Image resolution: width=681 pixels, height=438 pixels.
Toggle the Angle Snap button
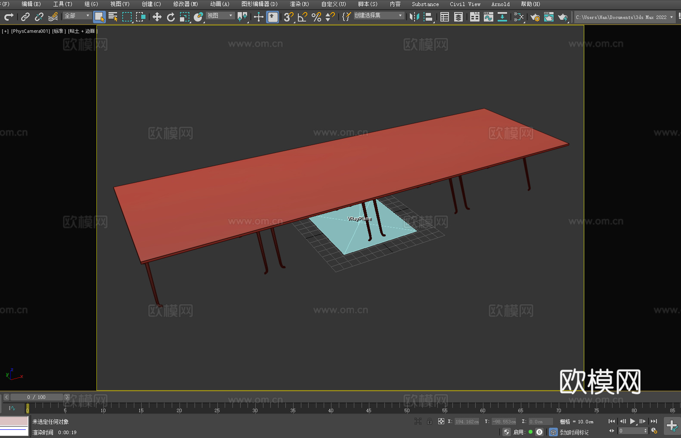point(303,17)
